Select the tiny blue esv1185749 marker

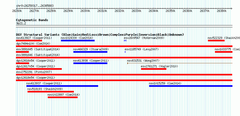click(125, 52)
